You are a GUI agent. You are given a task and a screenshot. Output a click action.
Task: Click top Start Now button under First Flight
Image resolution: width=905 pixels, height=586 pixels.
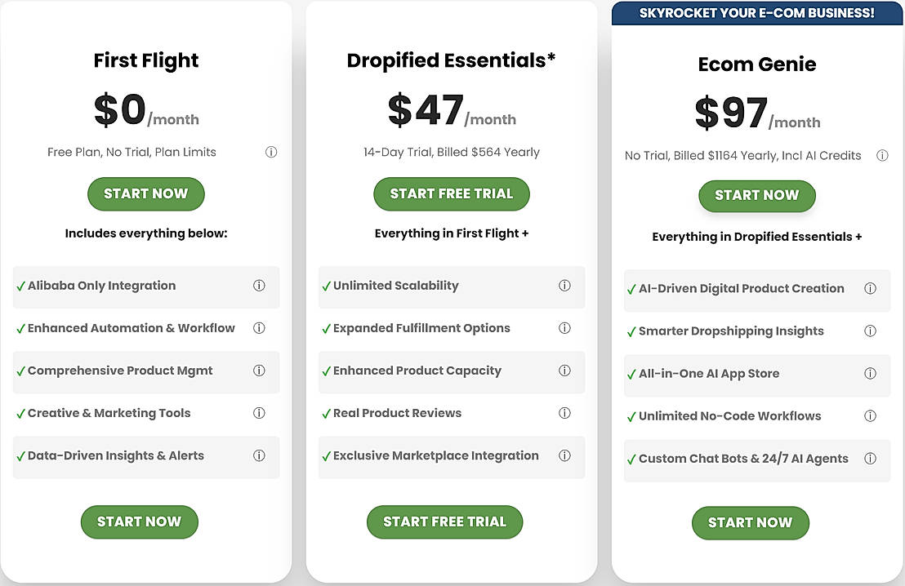tap(146, 194)
